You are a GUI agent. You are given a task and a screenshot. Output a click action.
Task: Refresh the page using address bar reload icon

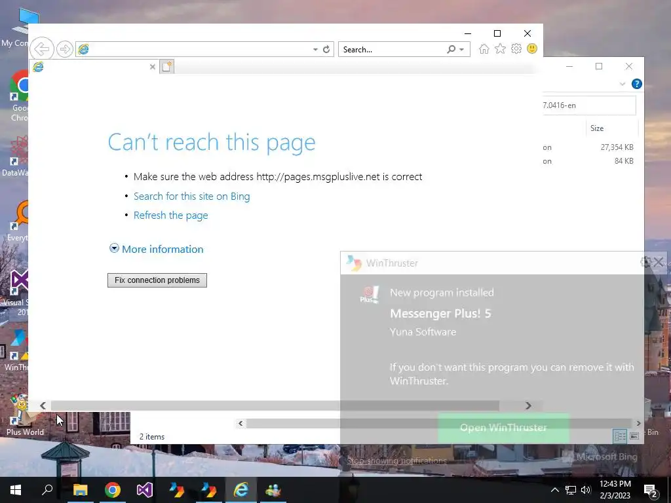(326, 49)
